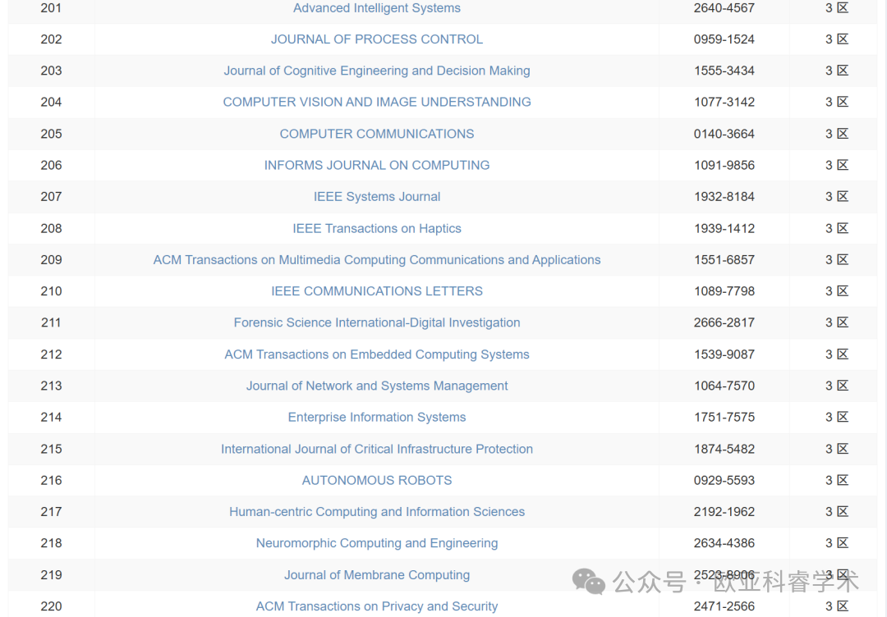Open Enterprise Information Systems link
The width and height of the screenshot is (887, 617).
click(x=377, y=417)
